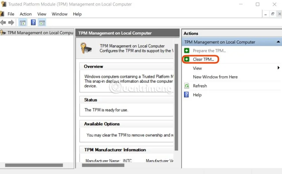Maximize the main TPM window

[x=258, y=4]
